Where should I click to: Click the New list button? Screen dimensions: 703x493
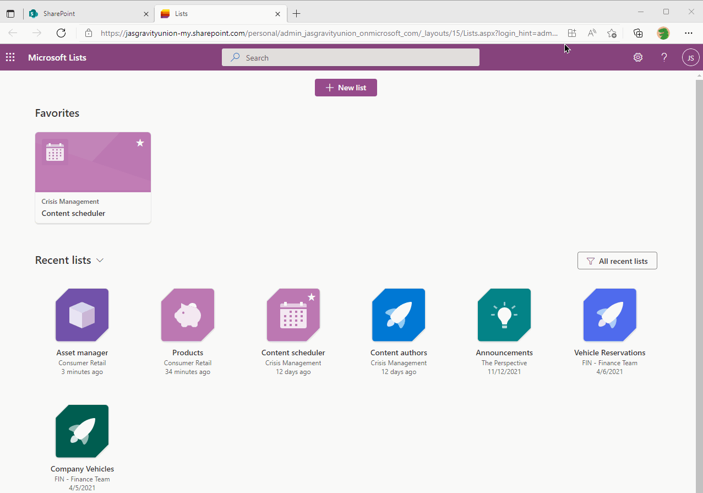tap(346, 88)
